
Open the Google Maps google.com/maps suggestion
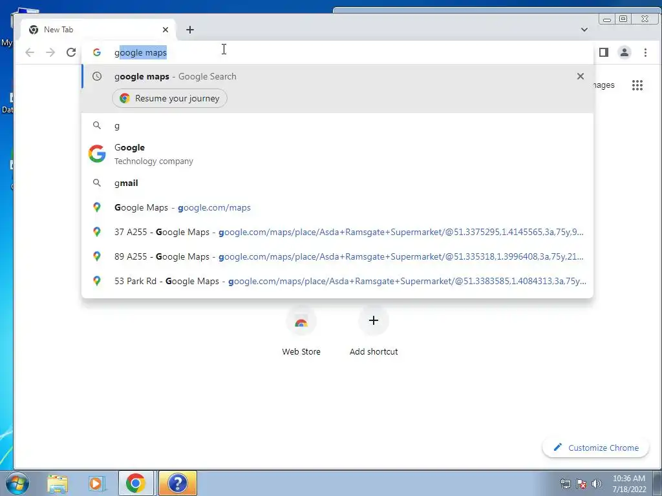click(x=337, y=207)
